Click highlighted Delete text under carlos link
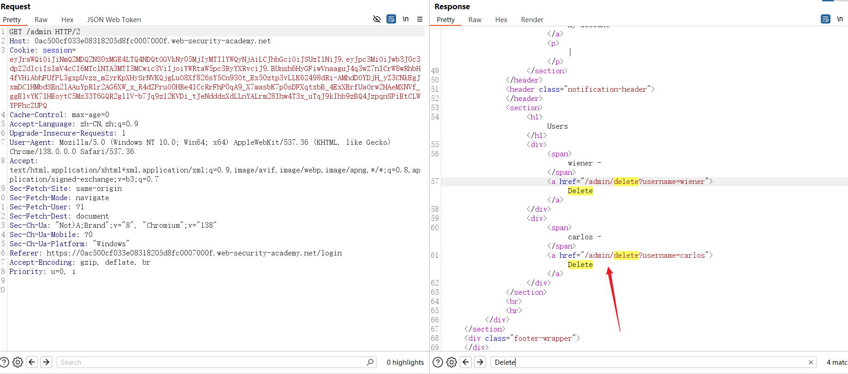Viewport: 848px width, 374px height. (580, 265)
